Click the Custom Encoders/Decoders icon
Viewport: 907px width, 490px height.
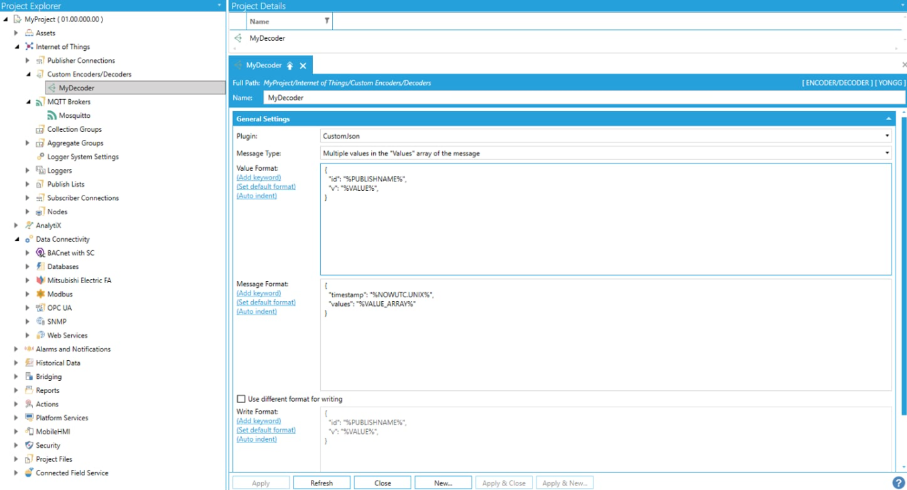[40, 74]
